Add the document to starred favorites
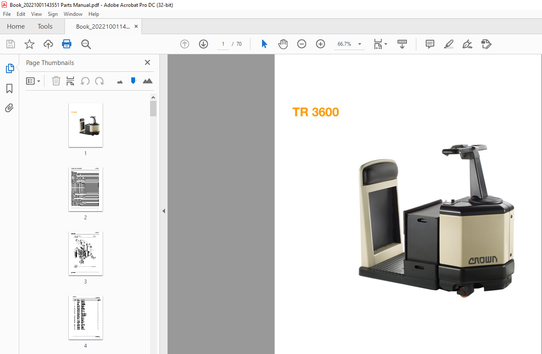 (29, 44)
